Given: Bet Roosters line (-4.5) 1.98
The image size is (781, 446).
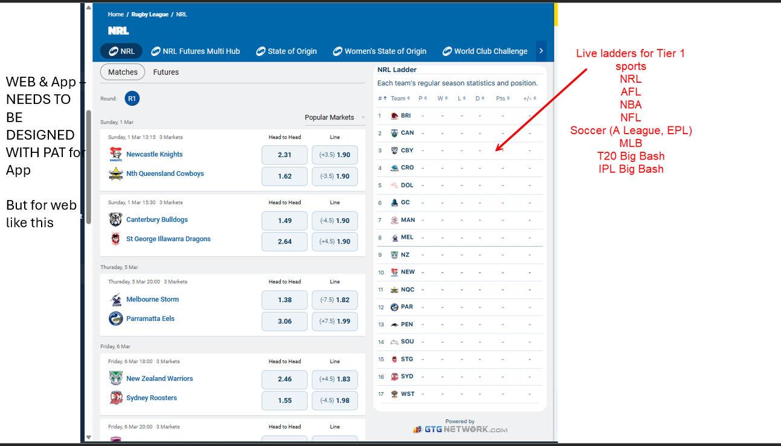Looking at the screenshot, I should click(335, 401).
